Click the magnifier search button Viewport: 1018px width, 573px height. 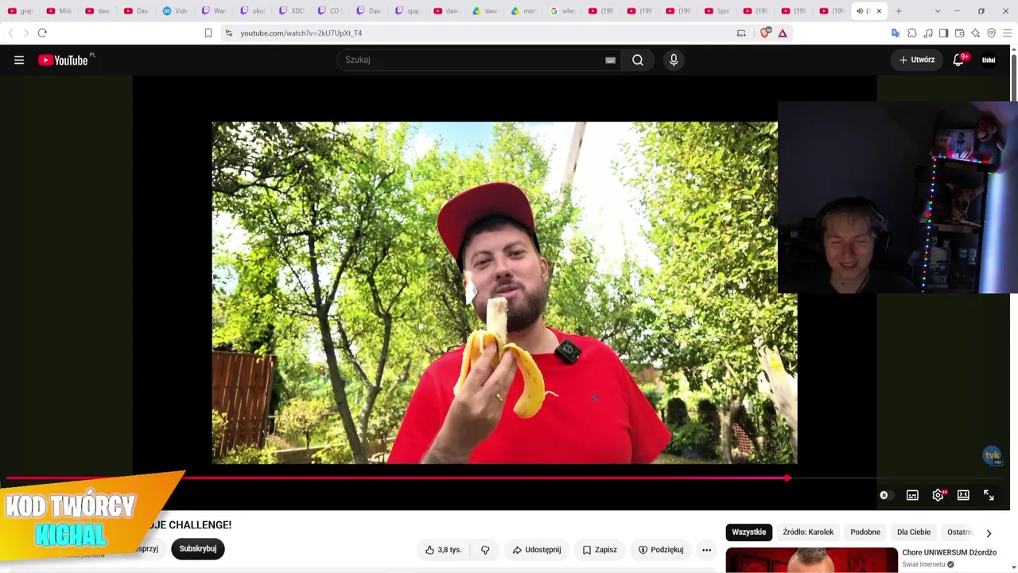tap(638, 60)
